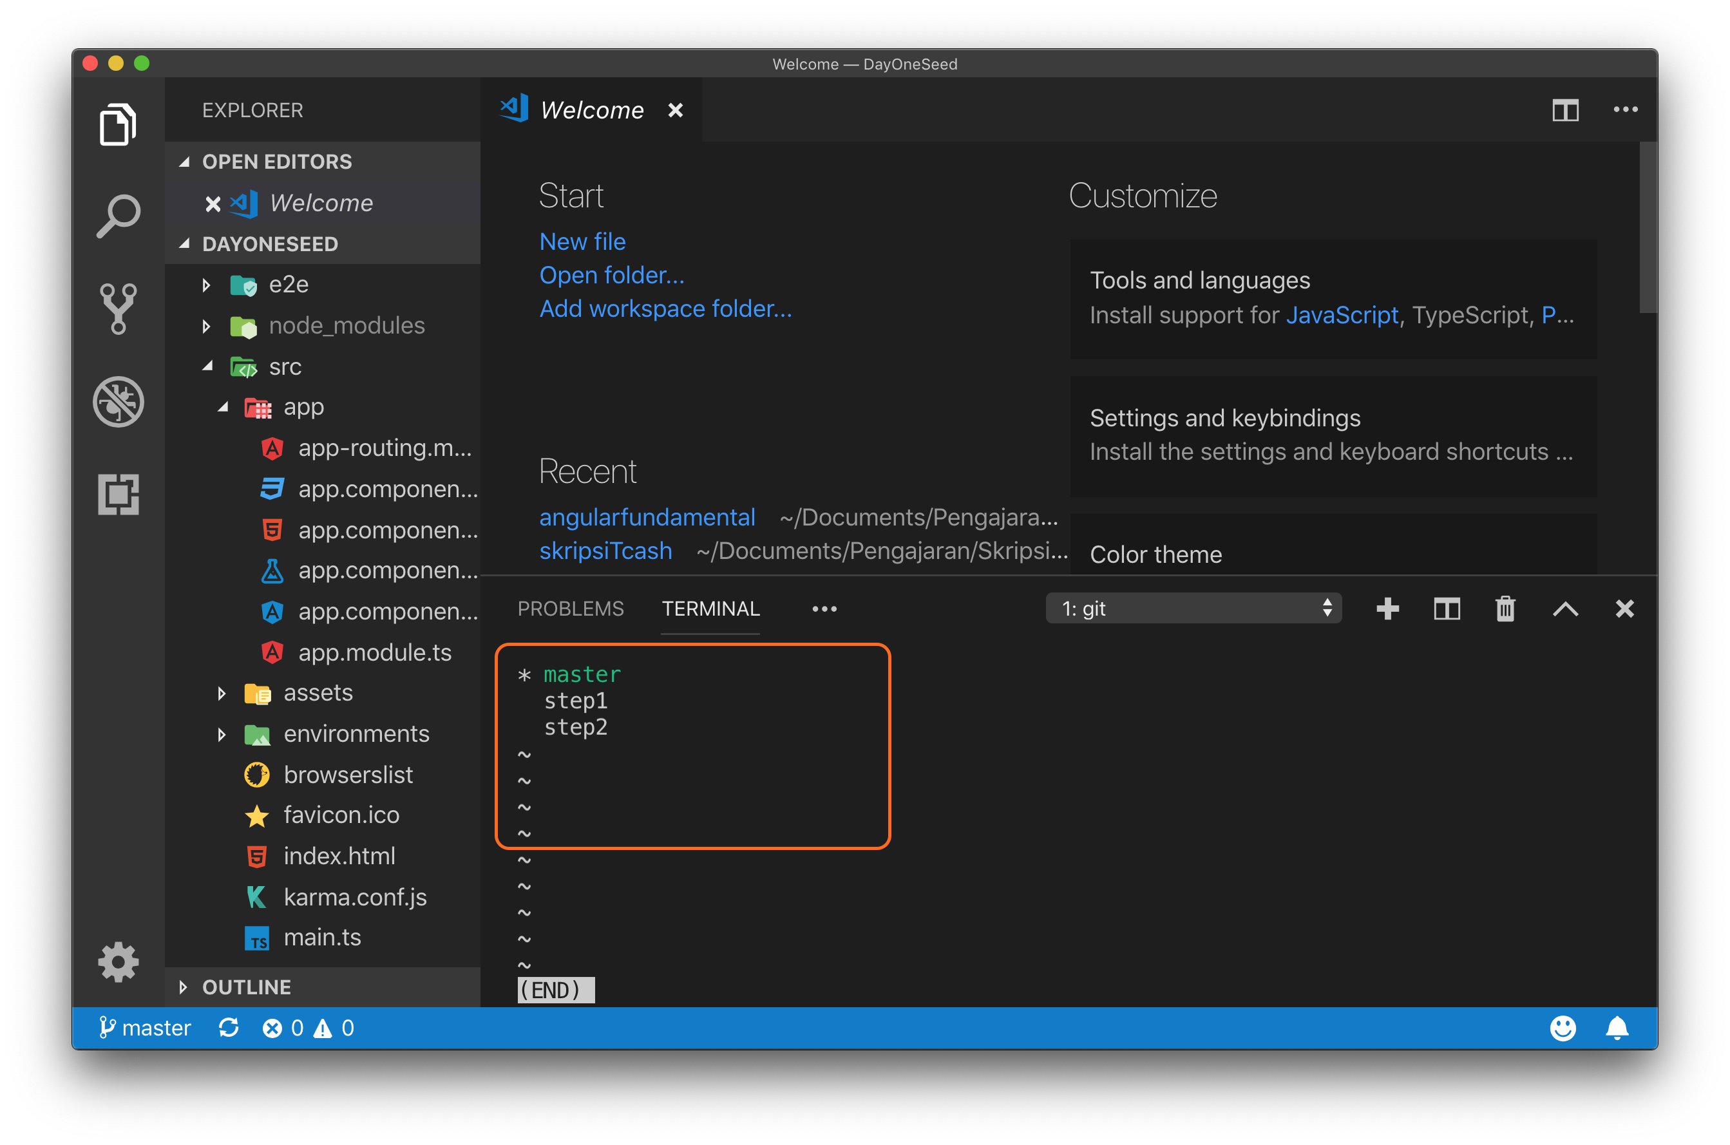Click the error count icon in status bar
Image resolution: width=1730 pixels, height=1145 pixels.
272,1028
